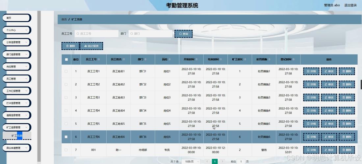The width and height of the screenshot is (362, 164).
Task: Expand the 员工管理 sidebar menu
Action: pos(17,79)
